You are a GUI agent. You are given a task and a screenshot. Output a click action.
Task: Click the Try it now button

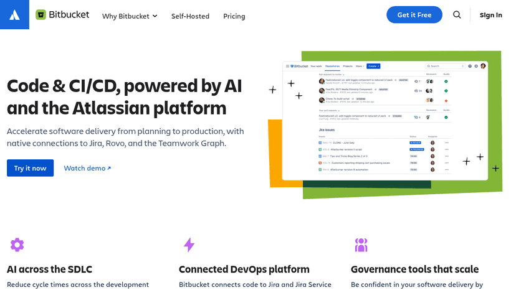pos(31,168)
